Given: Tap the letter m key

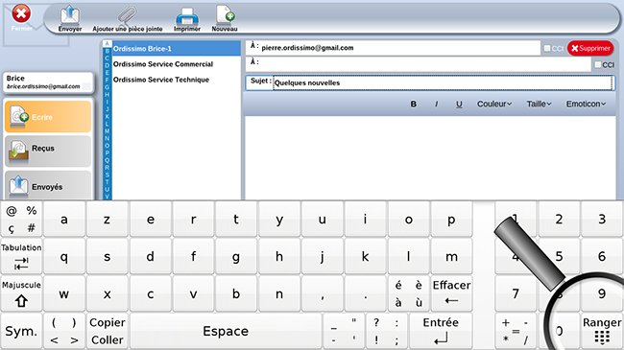Looking at the screenshot, I should (451, 257).
